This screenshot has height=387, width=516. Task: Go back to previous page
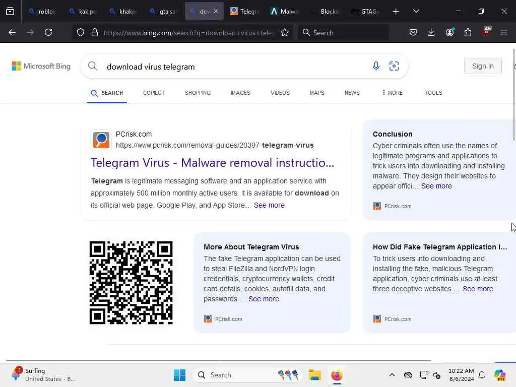tap(12, 32)
